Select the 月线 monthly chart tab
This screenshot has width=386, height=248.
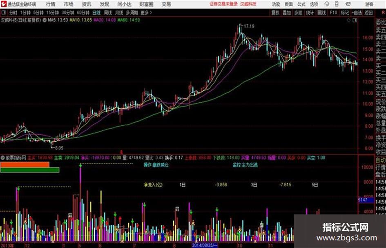[119, 13]
